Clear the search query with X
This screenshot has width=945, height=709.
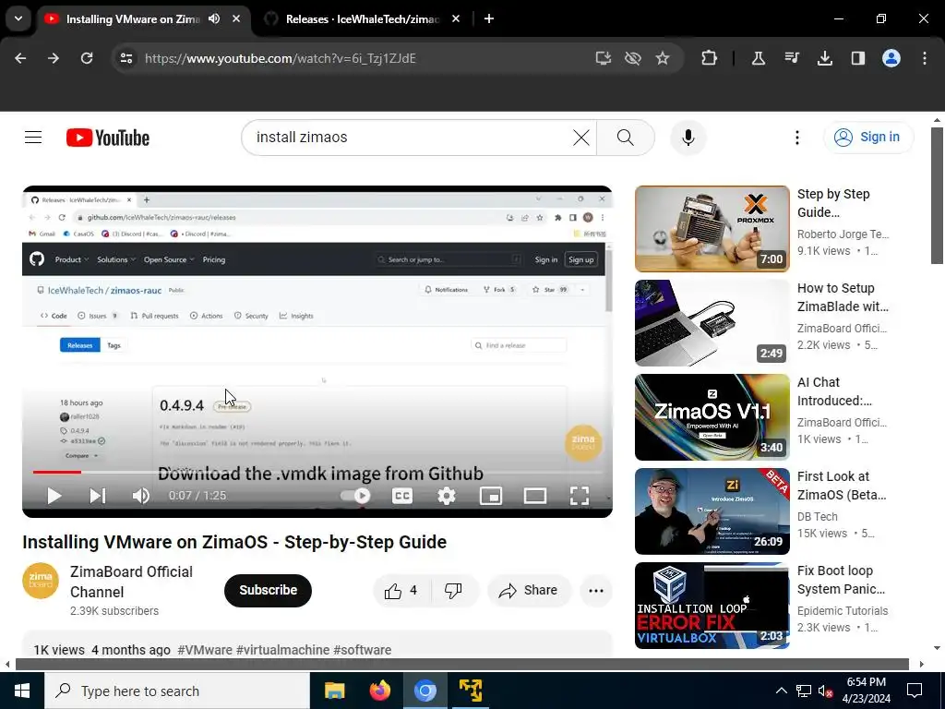pyautogui.click(x=581, y=138)
